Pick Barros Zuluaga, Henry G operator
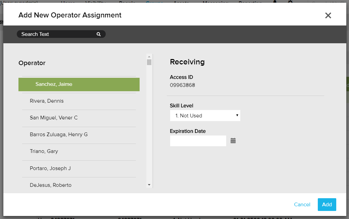Viewport: 349px width, 219px height. click(x=79, y=134)
